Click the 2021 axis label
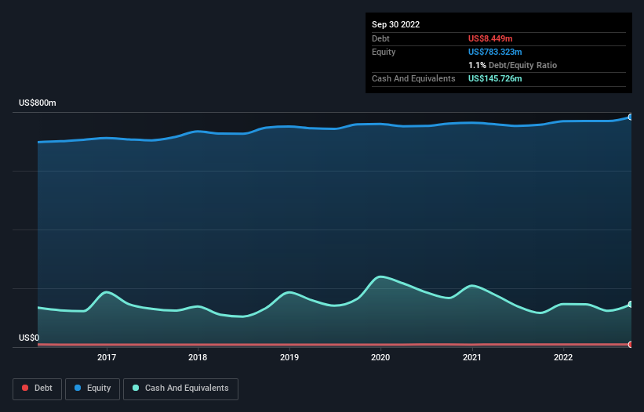Viewport: 644px width, 412px height. tap(472, 357)
